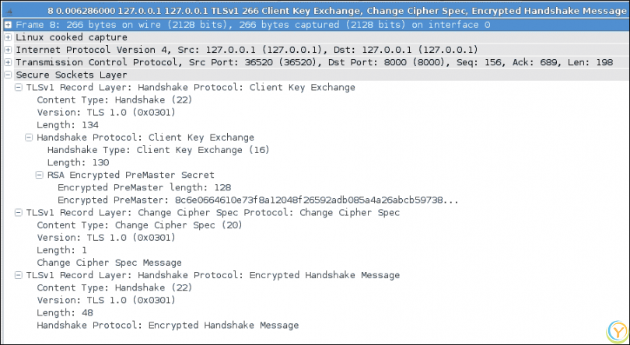Expand Internet Protocol Version 4 section
630x345 pixels.
(8, 50)
